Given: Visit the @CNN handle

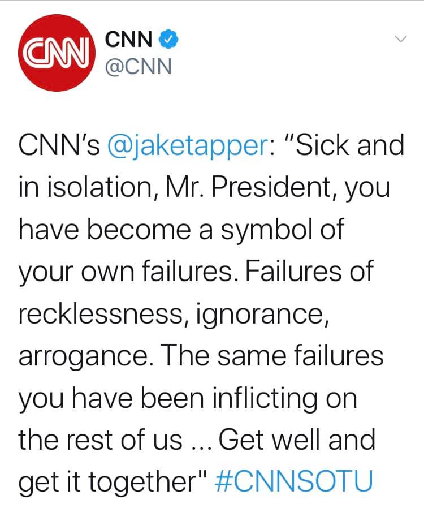Looking at the screenshot, I should (139, 66).
